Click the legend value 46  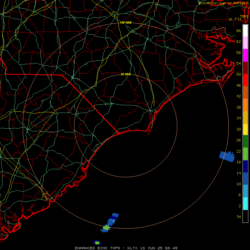pos(239,86)
